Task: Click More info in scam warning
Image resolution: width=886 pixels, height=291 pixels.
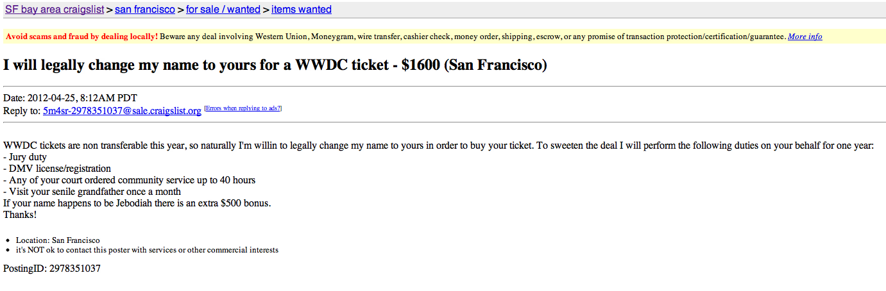Action: coord(805,37)
